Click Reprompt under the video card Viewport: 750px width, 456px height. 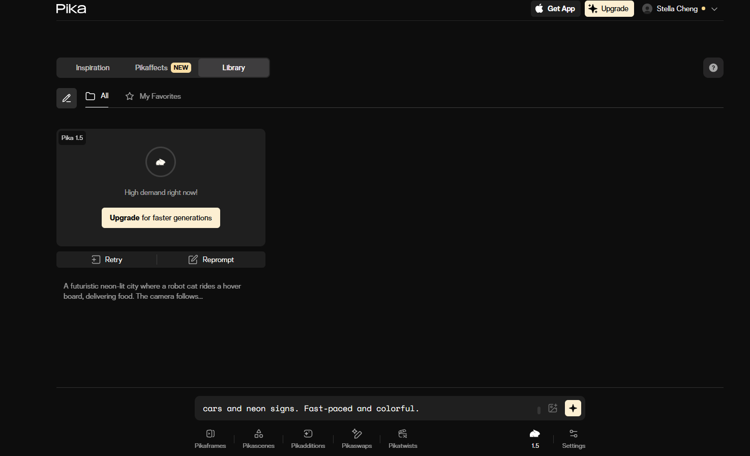[x=211, y=260]
